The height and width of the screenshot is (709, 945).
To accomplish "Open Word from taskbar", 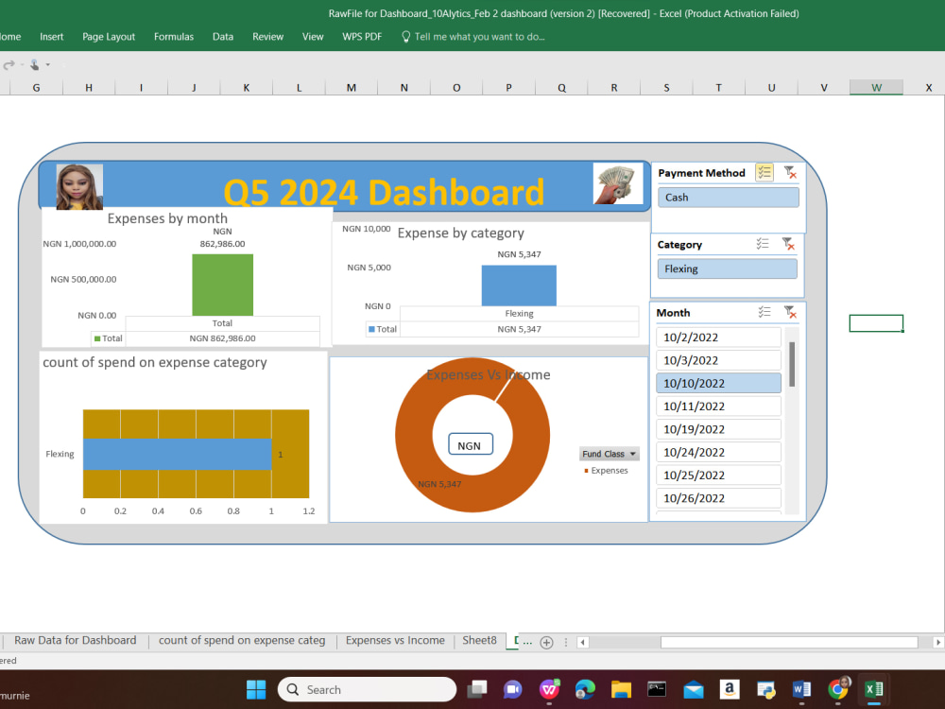I will tap(801, 689).
